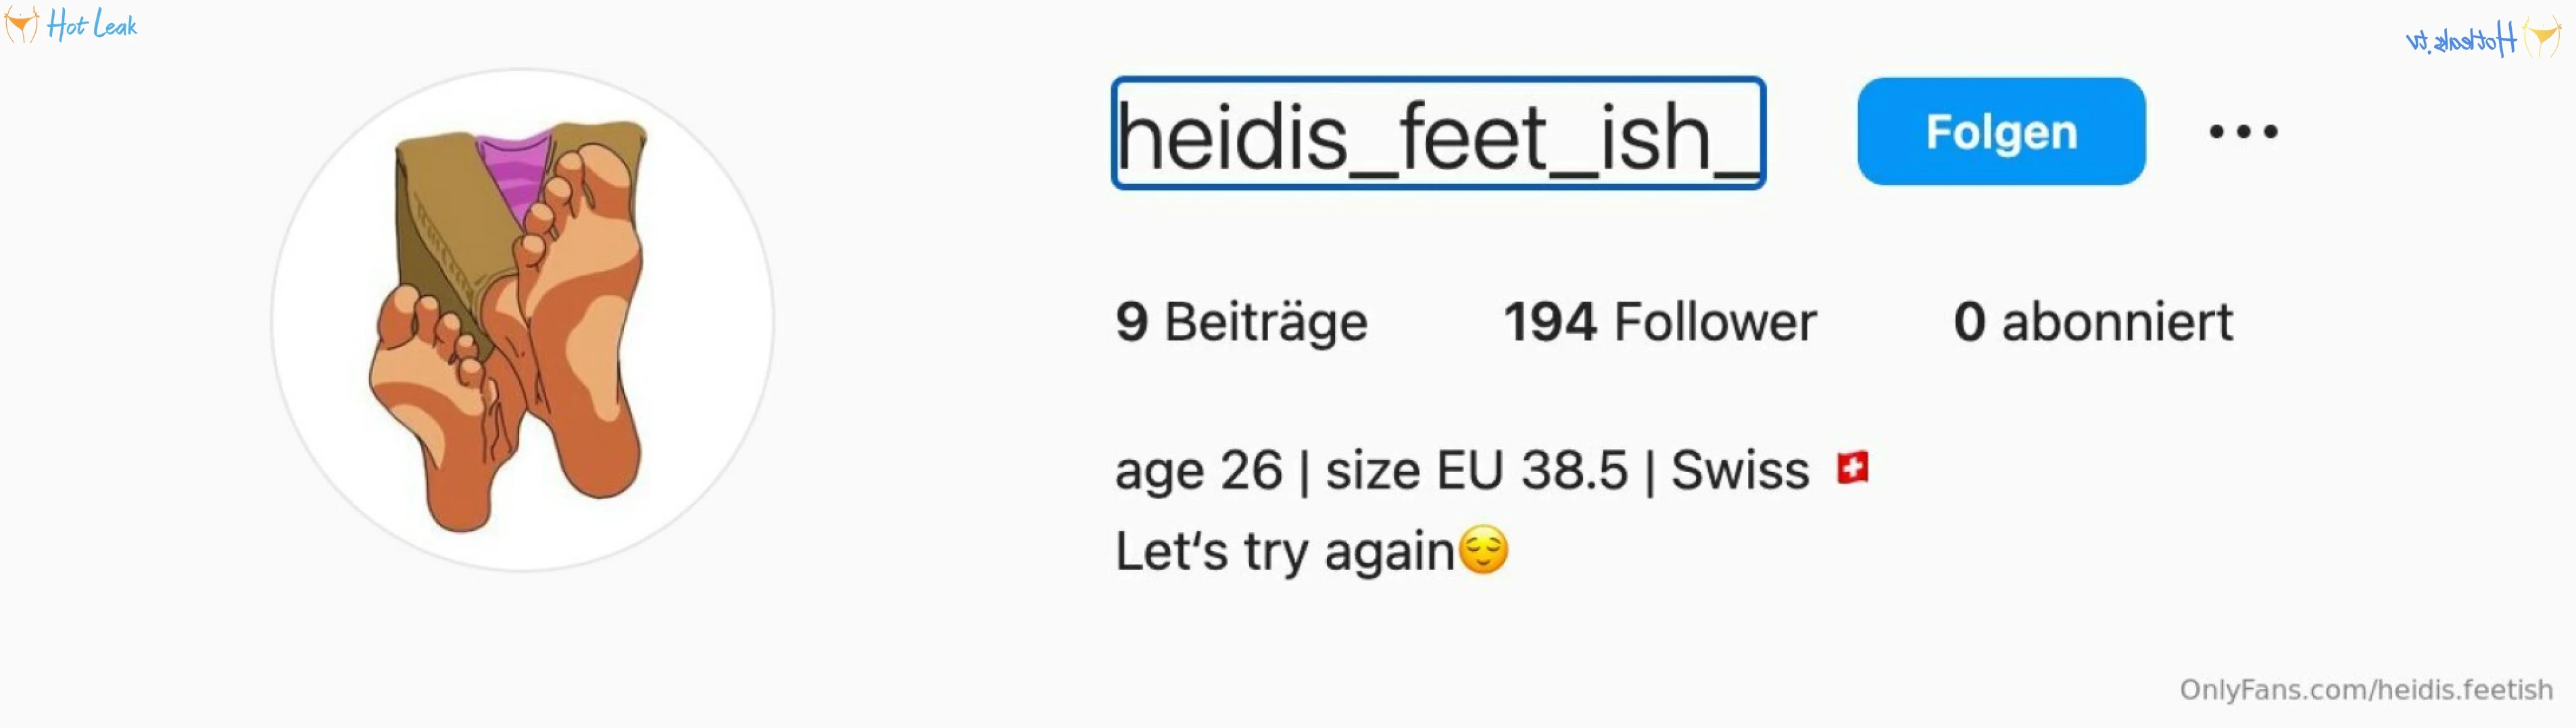The width and height of the screenshot is (2576, 728).
Task: Click the Swiss flag emoji in bio
Action: click(x=1852, y=467)
